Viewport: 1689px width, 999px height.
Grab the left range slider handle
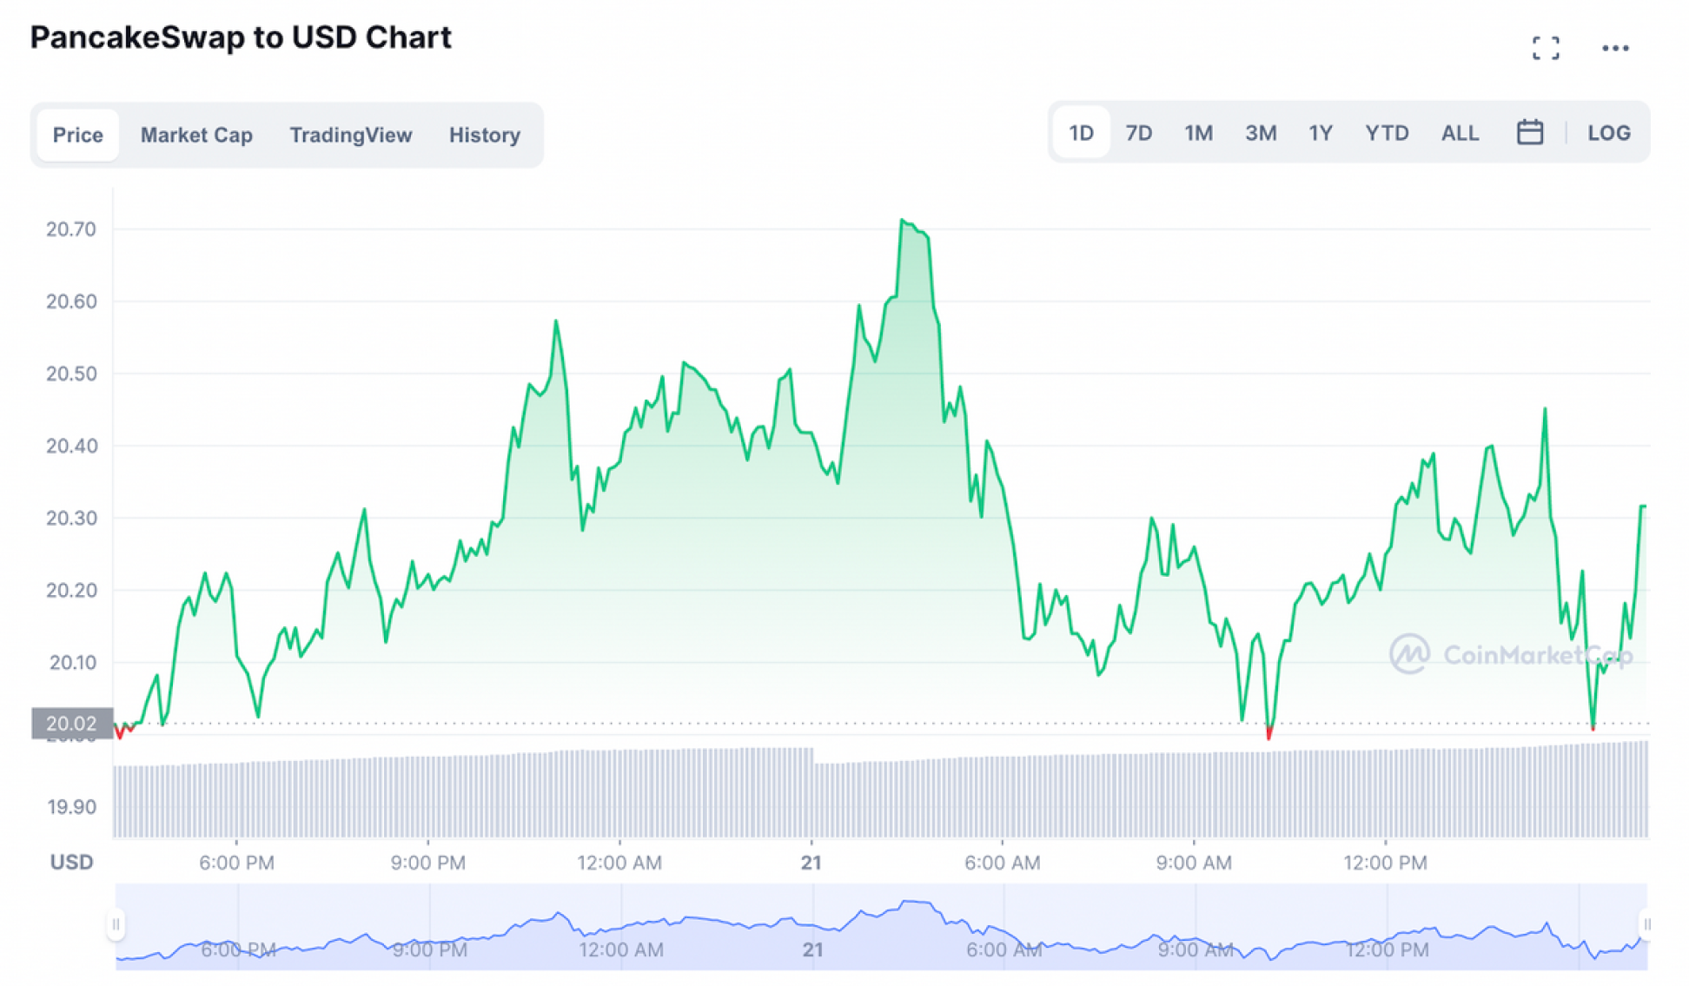tap(116, 924)
